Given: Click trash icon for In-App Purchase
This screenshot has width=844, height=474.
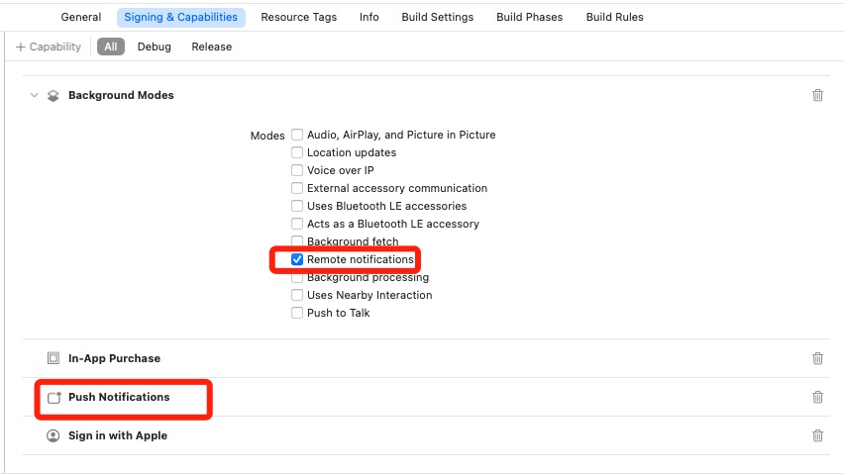Looking at the screenshot, I should pyautogui.click(x=817, y=358).
